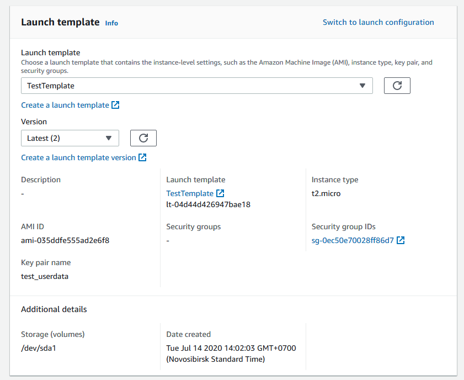
Task: Click external icon next to security group ID
Action: [401, 240]
